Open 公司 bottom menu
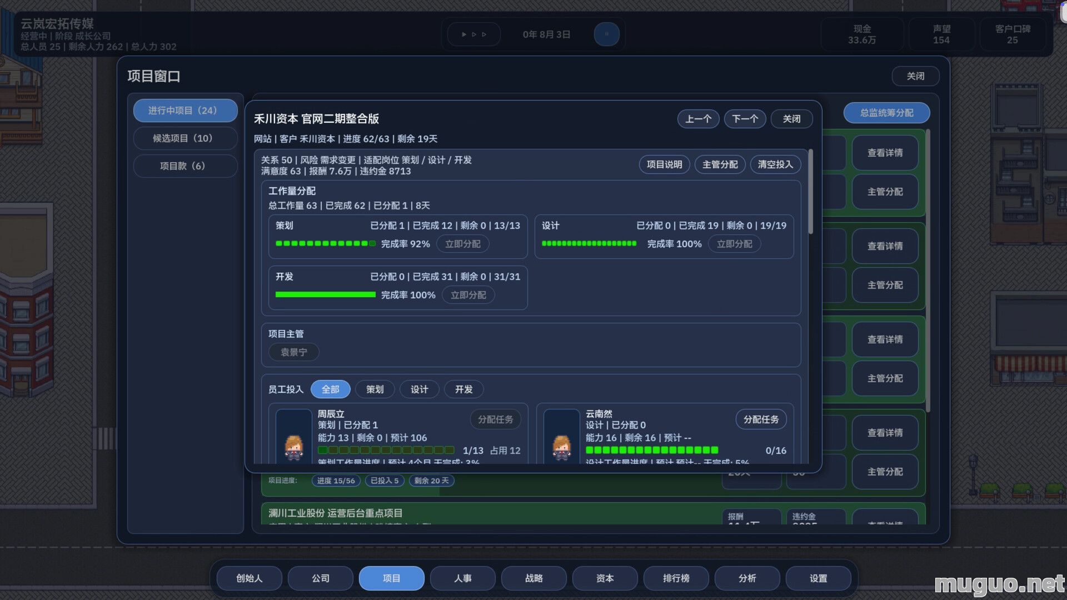Viewport: 1067px width, 600px height. click(320, 578)
